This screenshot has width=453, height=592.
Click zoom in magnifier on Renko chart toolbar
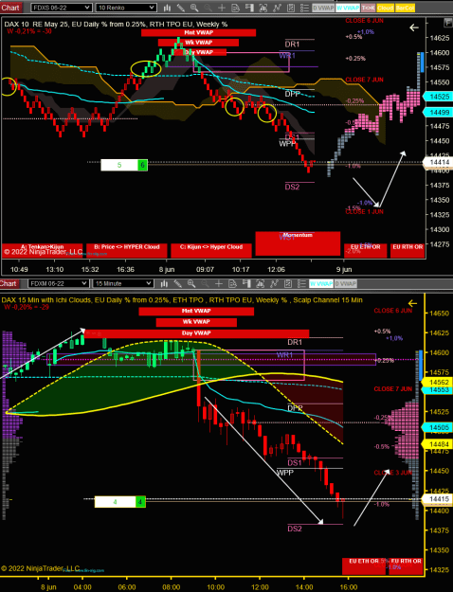194,8
